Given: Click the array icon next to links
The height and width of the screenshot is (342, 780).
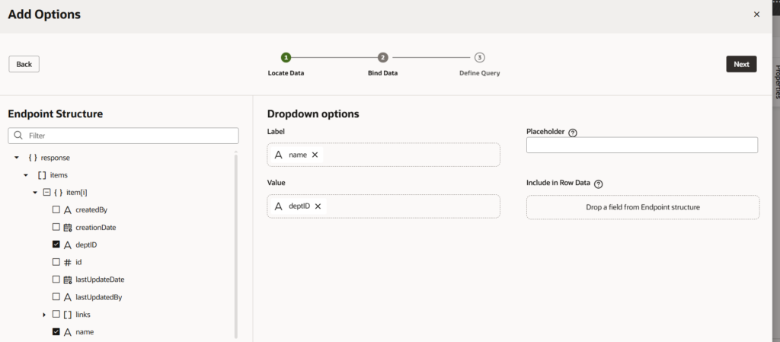Looking at the screenshot, I should (68, 315).
